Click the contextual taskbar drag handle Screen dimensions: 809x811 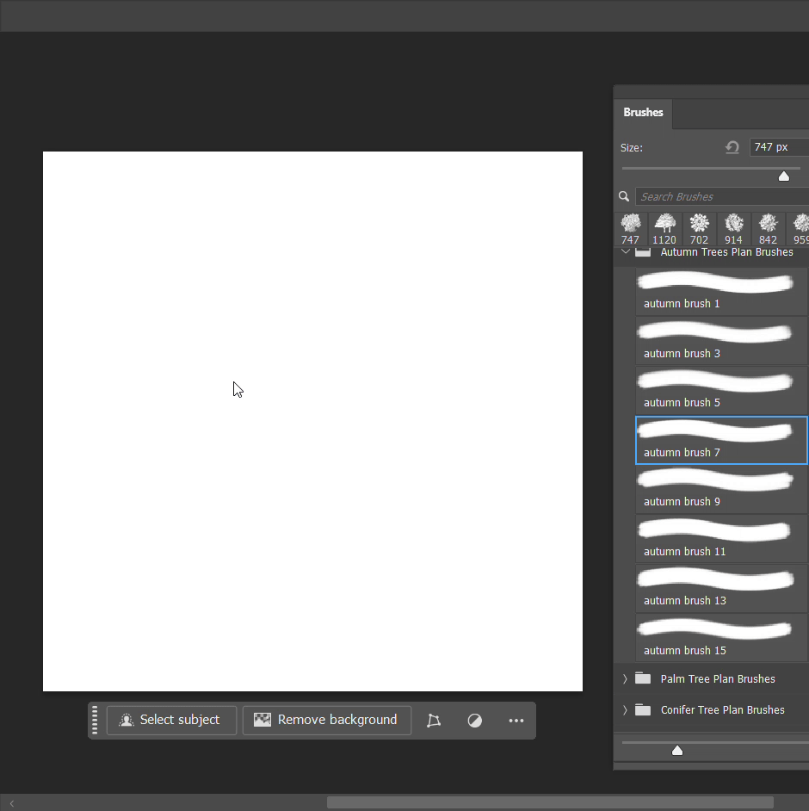[96, 720]
